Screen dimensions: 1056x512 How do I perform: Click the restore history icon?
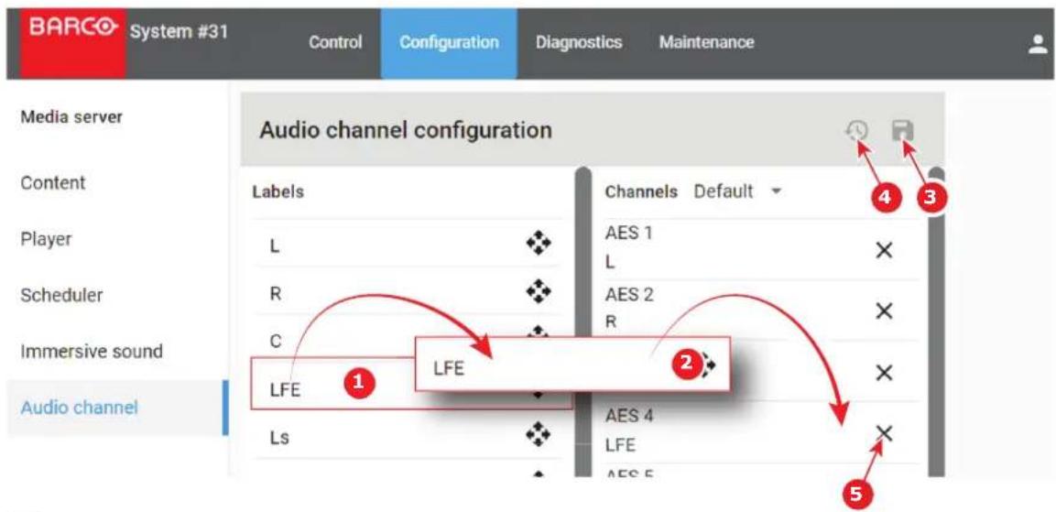[857, 130]
